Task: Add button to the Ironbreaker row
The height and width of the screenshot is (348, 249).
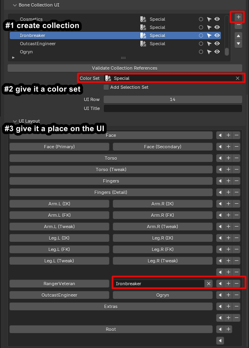Action: [x=228, y=284]
